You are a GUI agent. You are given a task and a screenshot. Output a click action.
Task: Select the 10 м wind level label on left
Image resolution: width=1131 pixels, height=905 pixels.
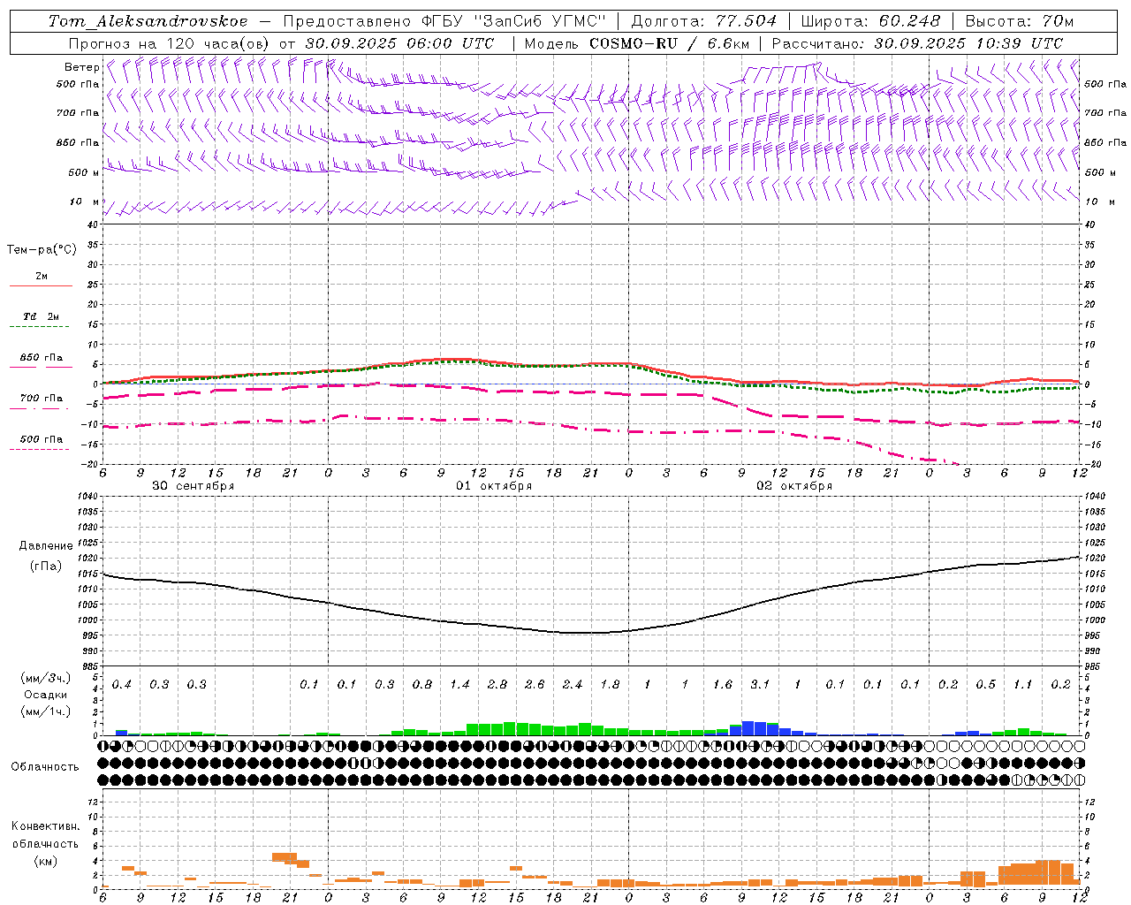85,202
